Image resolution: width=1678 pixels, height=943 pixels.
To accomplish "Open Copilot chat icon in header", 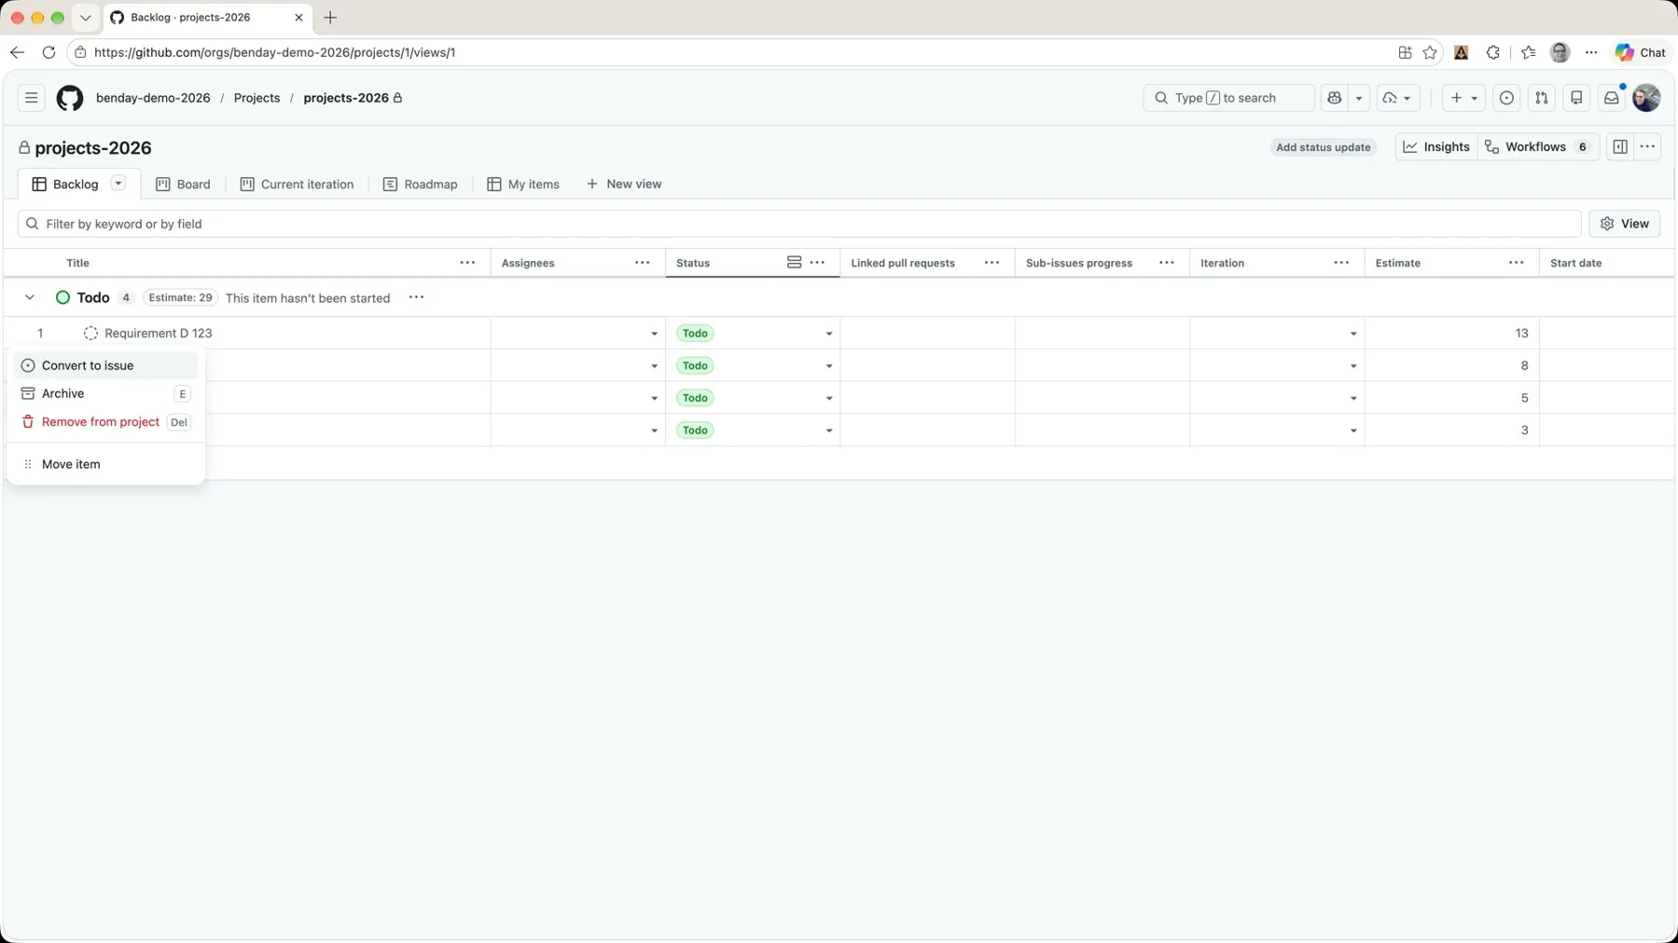I will pos(1335,98).
